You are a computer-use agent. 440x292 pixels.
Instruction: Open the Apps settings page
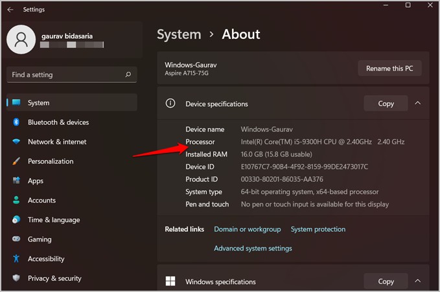72,181
